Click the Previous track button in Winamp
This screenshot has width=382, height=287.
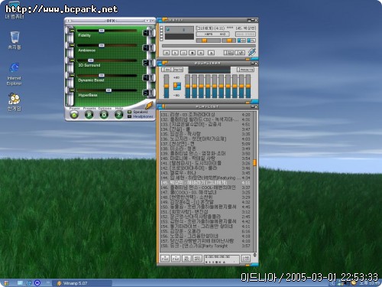(167, 53)
